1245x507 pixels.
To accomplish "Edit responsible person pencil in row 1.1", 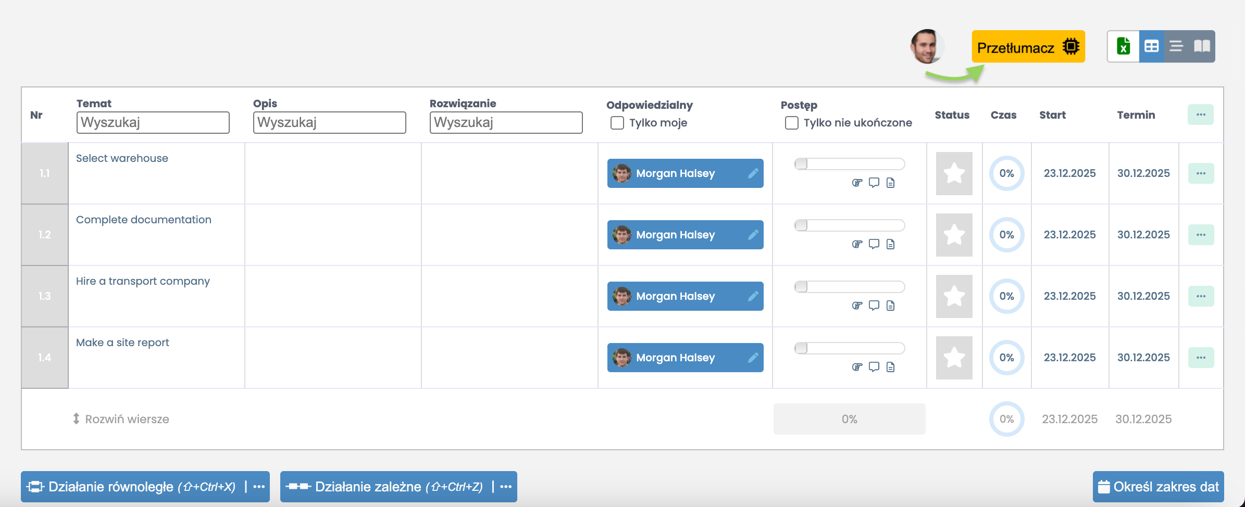I will click(753, 173).
